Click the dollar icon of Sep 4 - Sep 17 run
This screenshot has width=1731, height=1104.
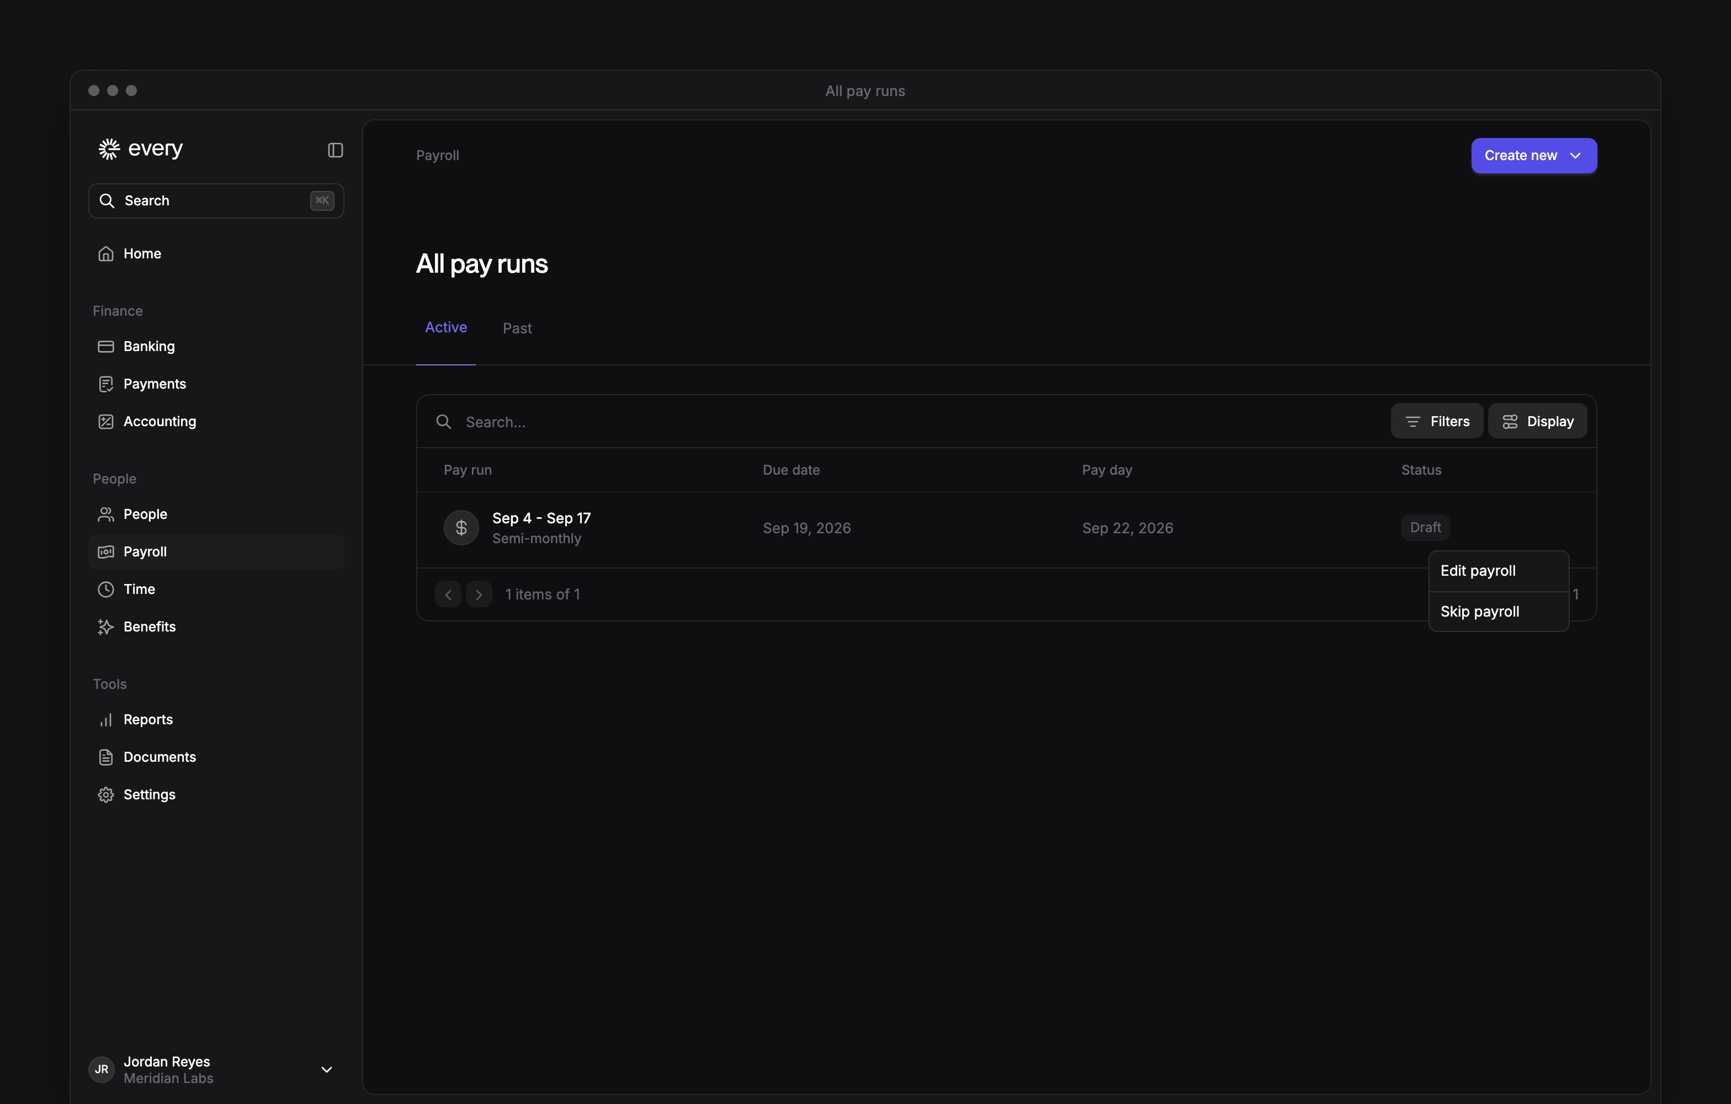tap(461, 528)
